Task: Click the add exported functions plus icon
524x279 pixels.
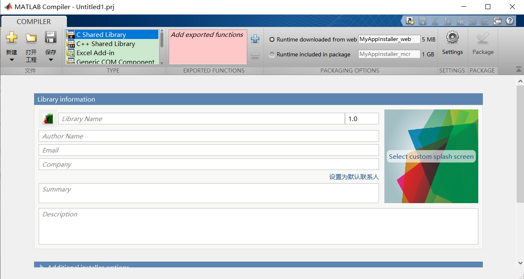Action: click(x=255, y=39)
